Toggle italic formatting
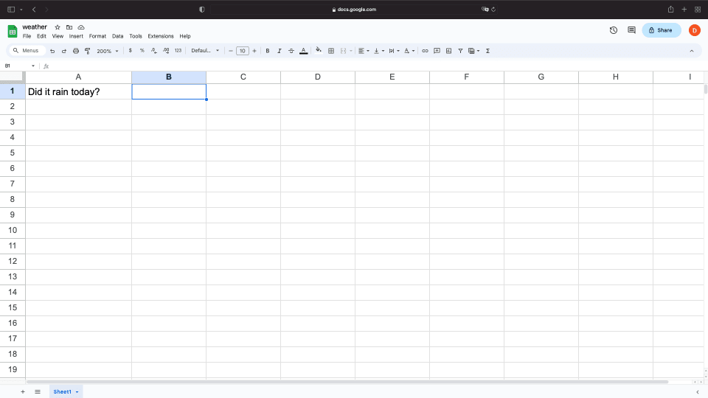Image resolution: width=708 pixels, height=398 pixels. [x=280, y=51]
